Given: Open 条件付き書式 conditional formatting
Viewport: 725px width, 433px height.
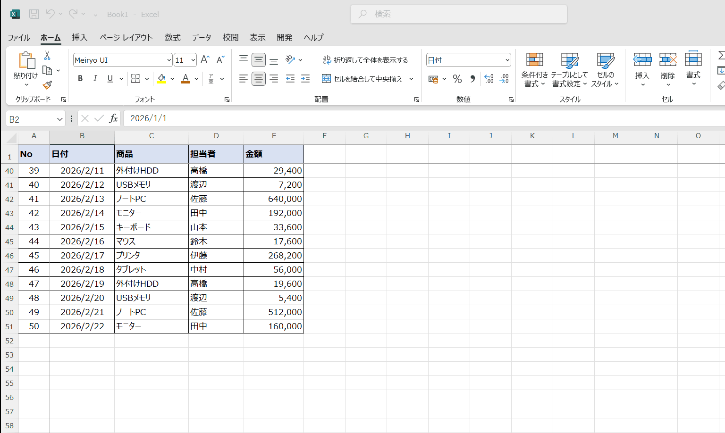Looking at the screenshot, I should pyautogui.click(x=535, y=70).
